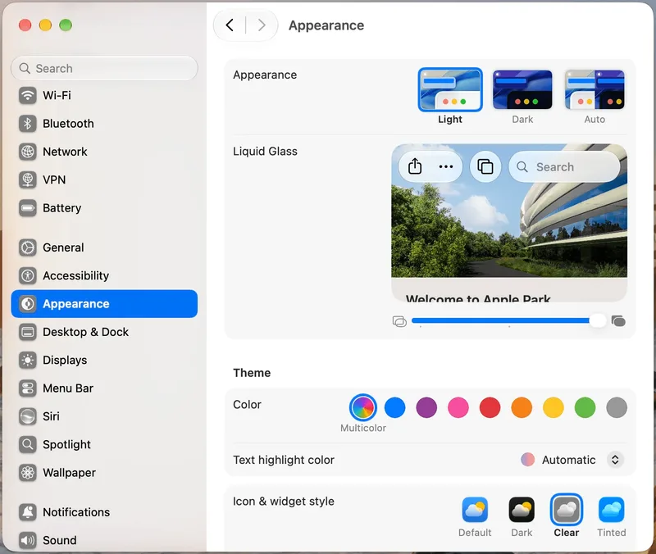Click the Liquid Glass slider knob
Screen dimensions: 656x554
tap(598, 320)
